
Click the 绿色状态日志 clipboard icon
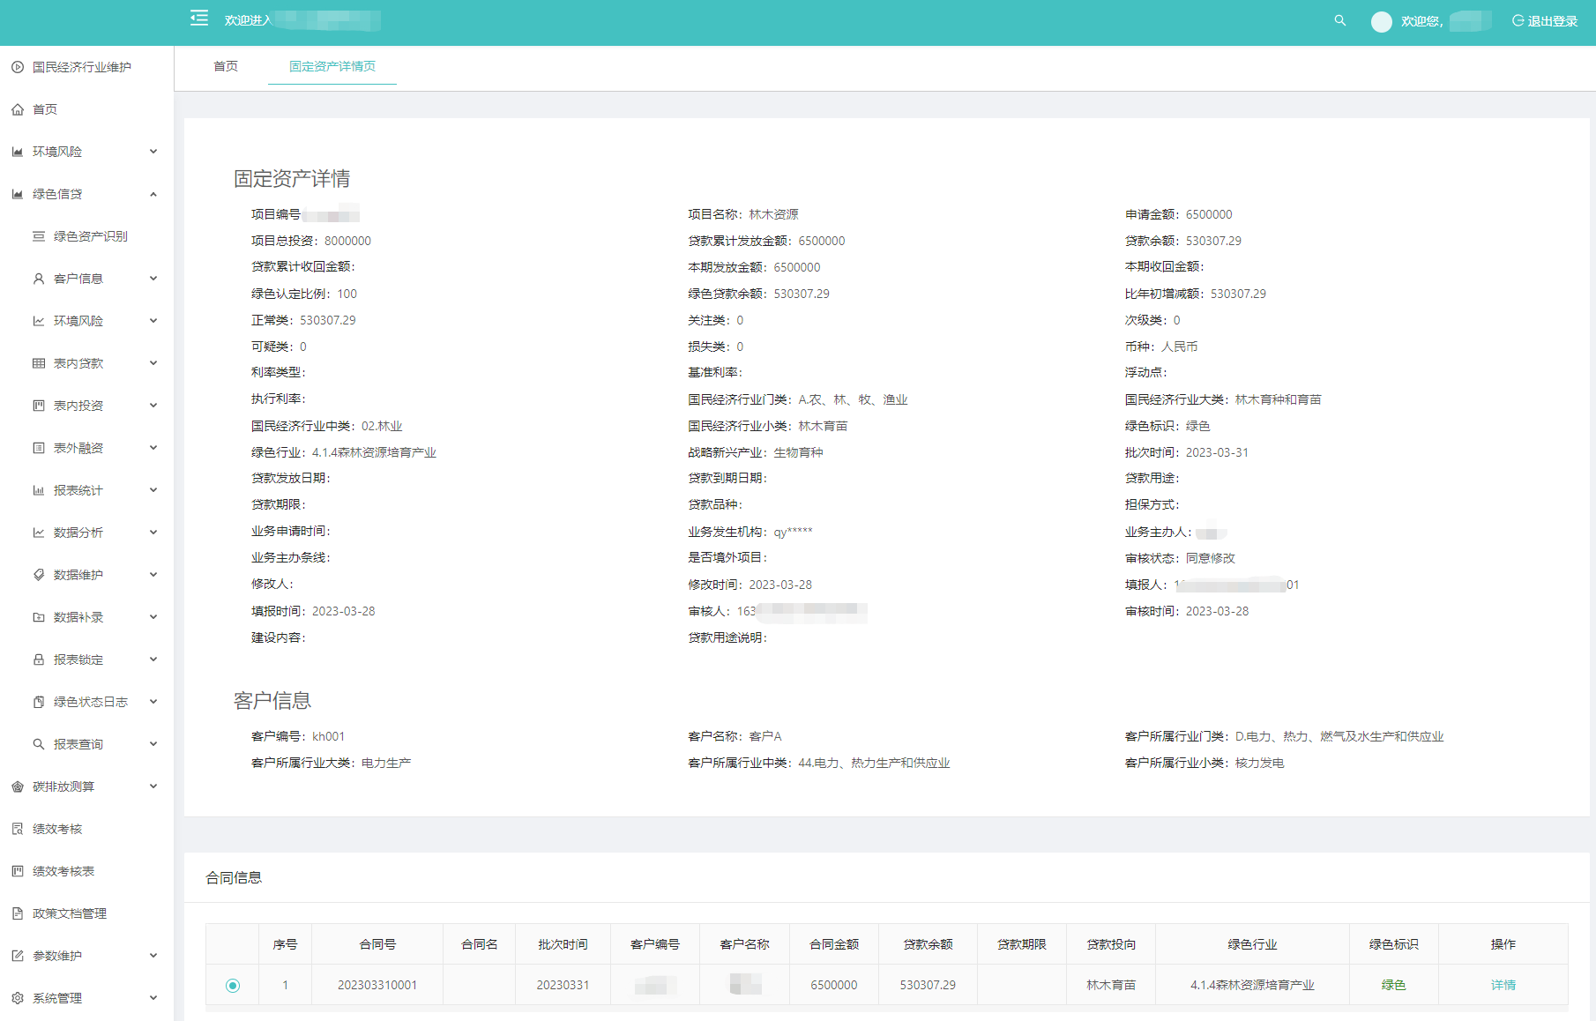39,702
